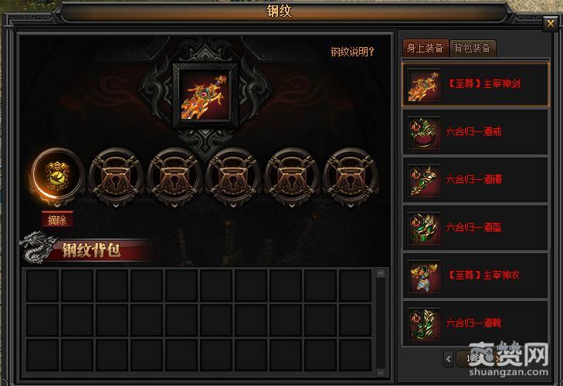The width and height of the screenshot is (563, 386).
Task: Click the rune bag scrollbar up arrow
Action: [x=381, y=274]
